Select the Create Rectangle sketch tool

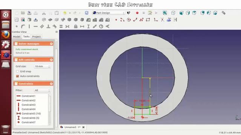148,20
